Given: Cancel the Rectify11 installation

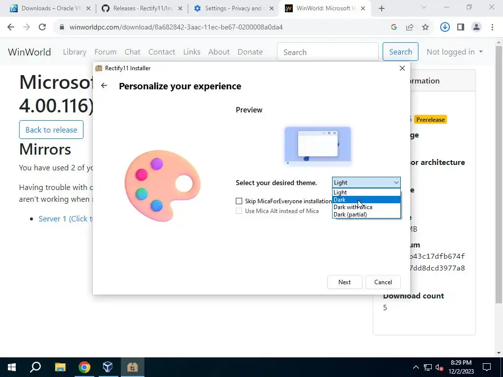Looking at the screenshot, I should pos(383,282).
